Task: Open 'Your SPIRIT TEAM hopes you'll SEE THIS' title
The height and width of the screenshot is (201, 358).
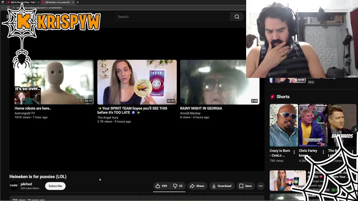Action: [x=132, y=110]
